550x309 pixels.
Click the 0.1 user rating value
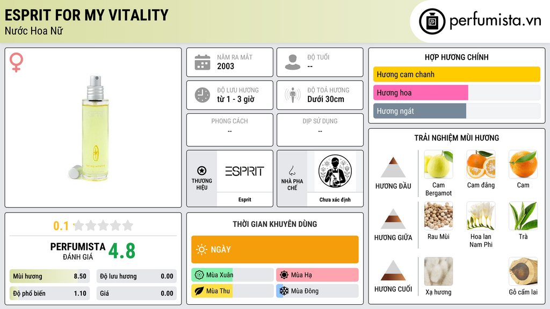pos(61,226)
